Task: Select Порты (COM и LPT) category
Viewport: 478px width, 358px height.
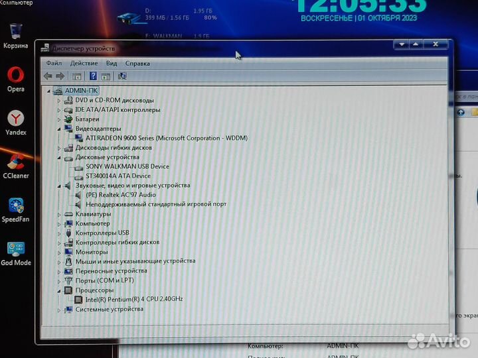Action: (x=105, y=280)
